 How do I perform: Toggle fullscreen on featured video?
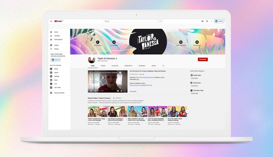tap(125, 91)
